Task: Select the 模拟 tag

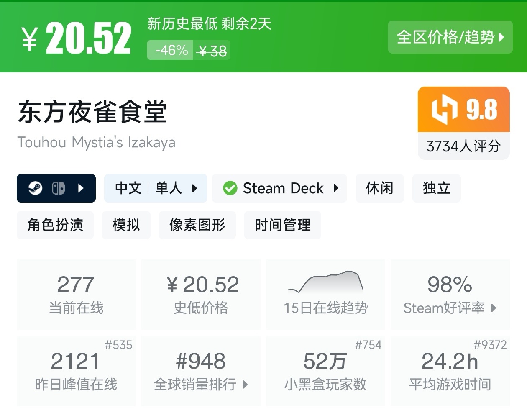Action: click(x=126, y=225)
